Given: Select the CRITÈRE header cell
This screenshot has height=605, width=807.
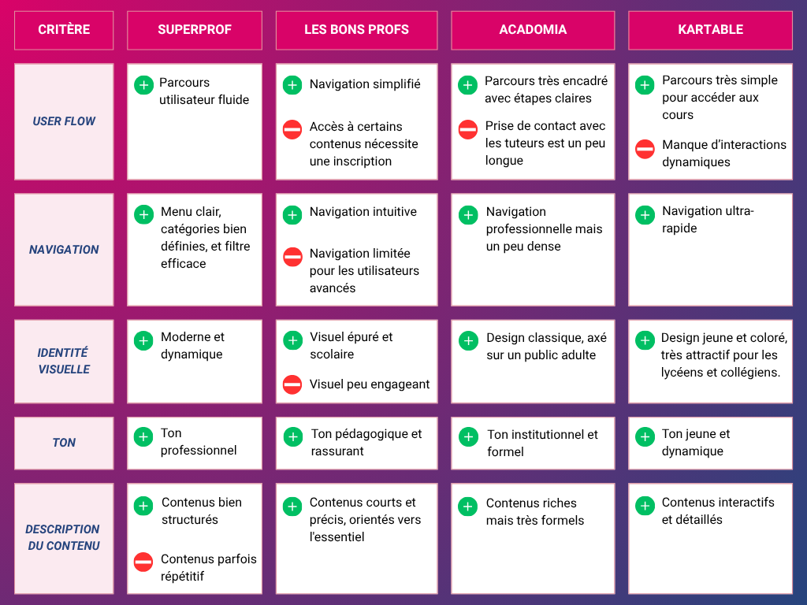Looking at the screenshot, I should coord(64,30).
